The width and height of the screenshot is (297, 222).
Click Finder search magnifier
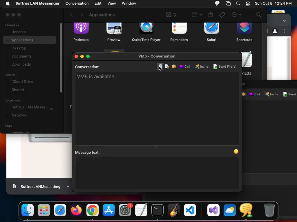point(258,15)
